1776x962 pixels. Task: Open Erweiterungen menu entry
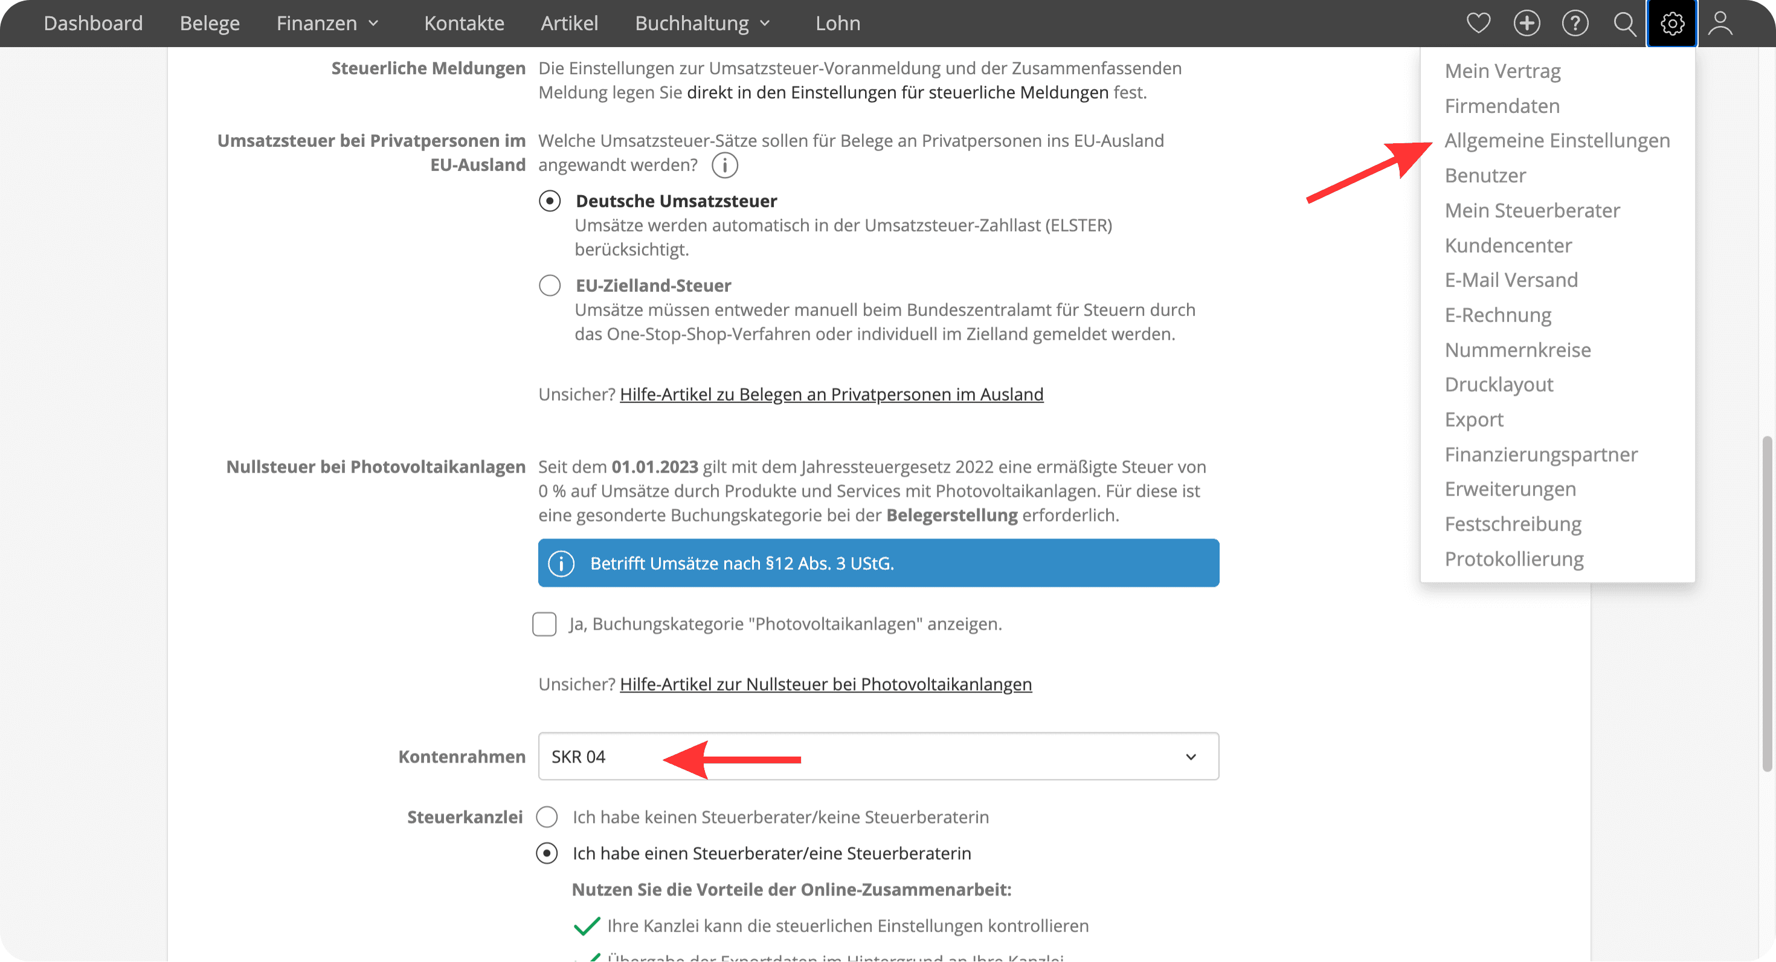click(1510, 489)
